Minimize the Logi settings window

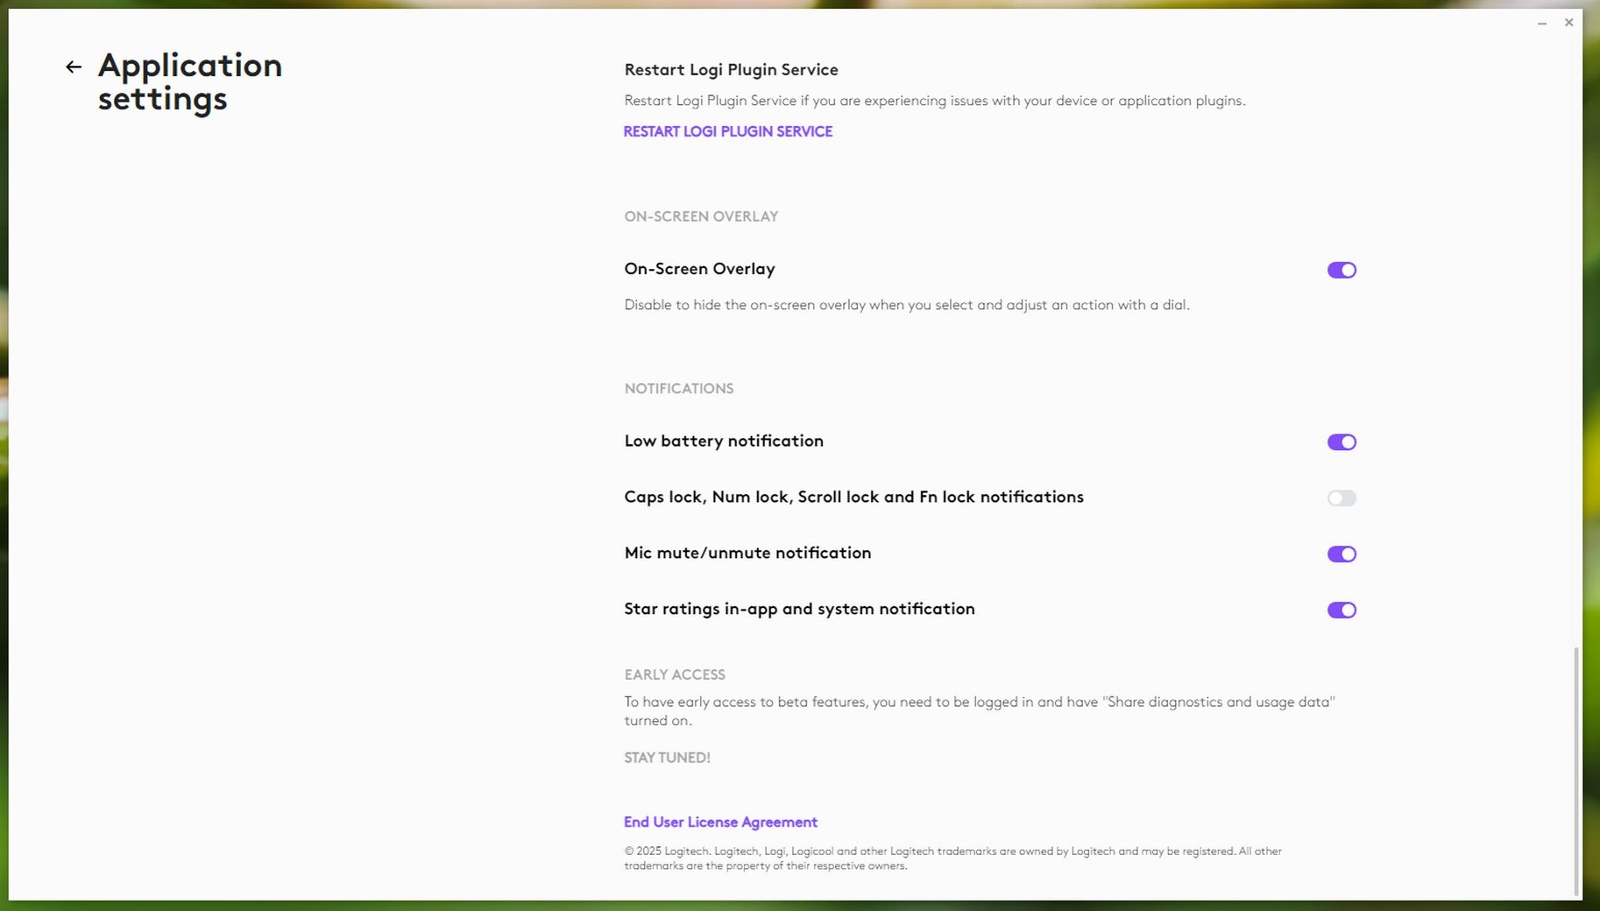(x=1541, y=23)
